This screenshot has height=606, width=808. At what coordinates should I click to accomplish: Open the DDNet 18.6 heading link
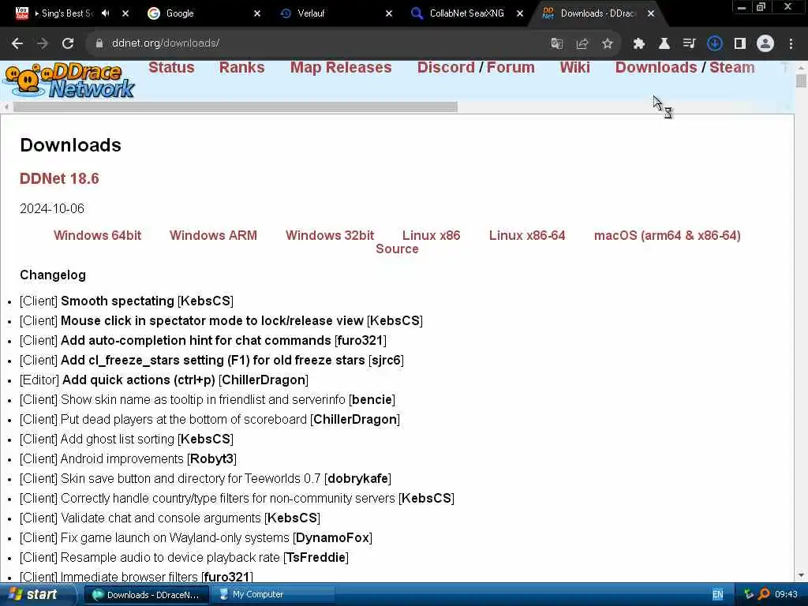pos(59,179)
